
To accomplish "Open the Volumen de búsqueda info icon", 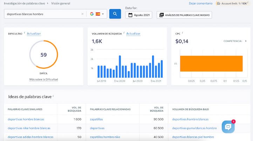I will [x=124, y=33].
